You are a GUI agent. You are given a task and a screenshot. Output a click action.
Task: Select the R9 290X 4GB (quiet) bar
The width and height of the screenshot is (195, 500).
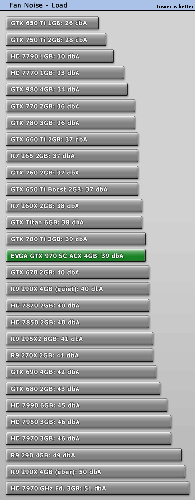(78, 289)
